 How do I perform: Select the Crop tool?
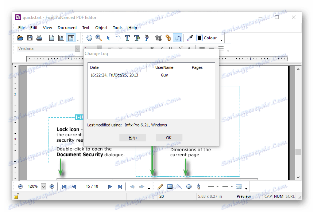[158, 38]
